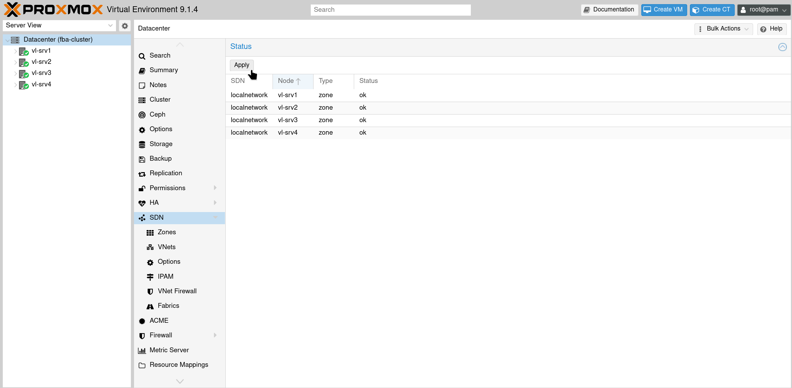Expand the vl-srv3 tree node
This screenshot has height=388, width=792.
(x=15, y=73)
